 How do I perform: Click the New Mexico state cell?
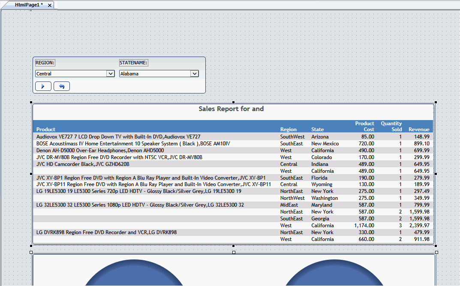(x=325, y=144)
